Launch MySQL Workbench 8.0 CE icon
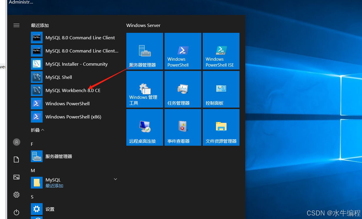 point(37,90)
